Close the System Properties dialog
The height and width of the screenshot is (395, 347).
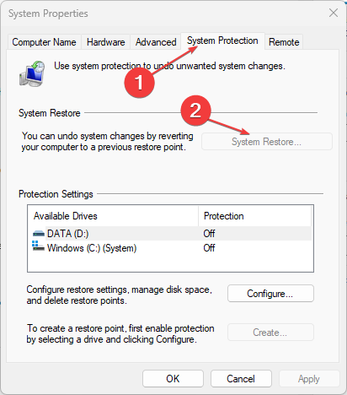coord(334,13)
